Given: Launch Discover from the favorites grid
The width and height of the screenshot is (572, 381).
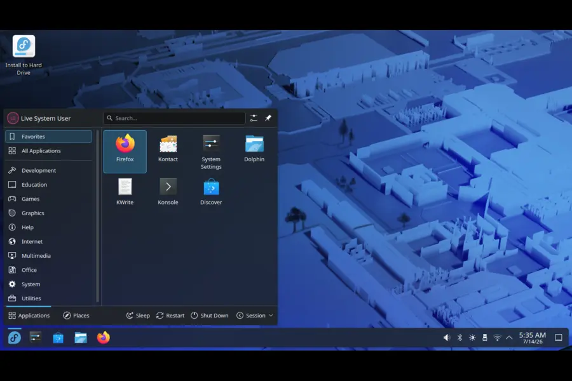Looking at the screenshot, I should click(x=211, y=192).
